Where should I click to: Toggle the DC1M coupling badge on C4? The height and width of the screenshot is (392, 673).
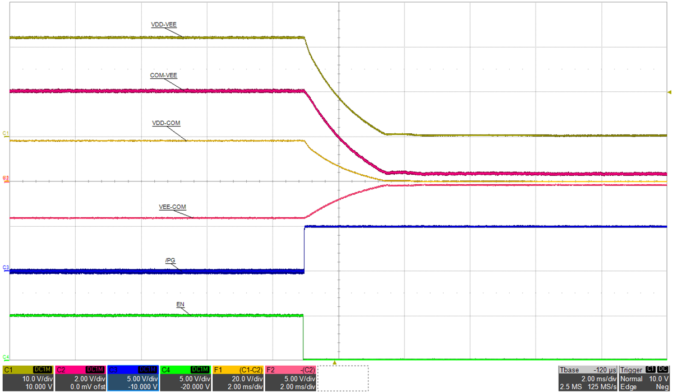pos(200,370)
